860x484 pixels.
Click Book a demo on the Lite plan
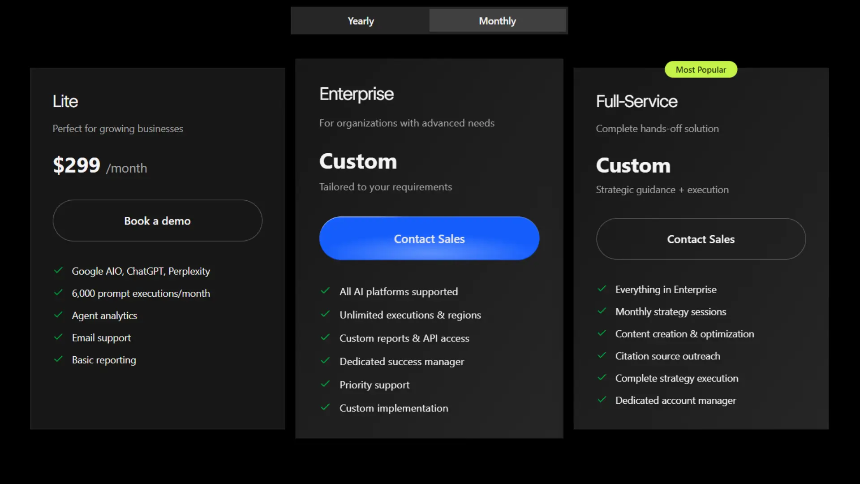coord(157,220)
